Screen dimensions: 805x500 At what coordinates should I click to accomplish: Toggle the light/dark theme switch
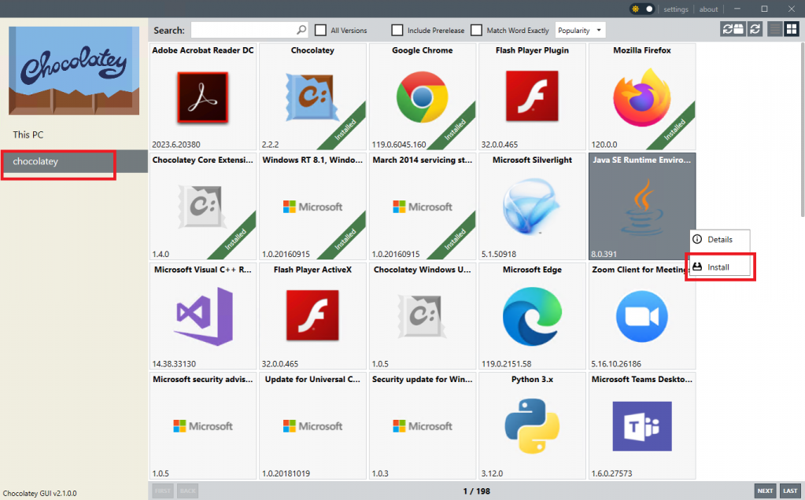(x=642, y=9)
